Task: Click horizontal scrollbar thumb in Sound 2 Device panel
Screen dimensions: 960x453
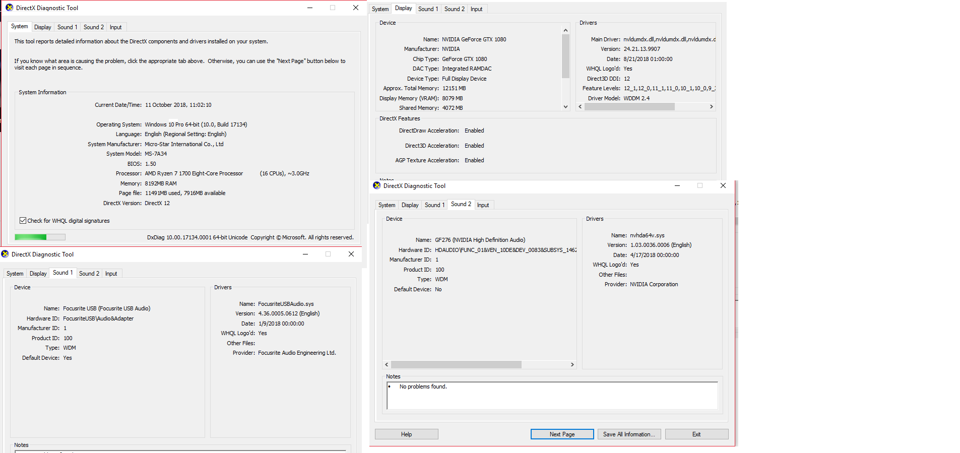Action: 456,365
